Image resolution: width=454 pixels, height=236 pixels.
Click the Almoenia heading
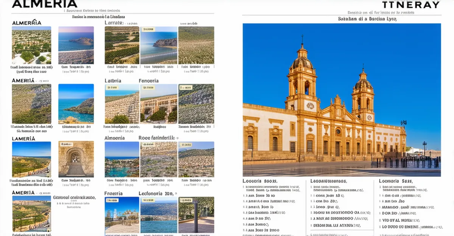[x=115, y=138]
